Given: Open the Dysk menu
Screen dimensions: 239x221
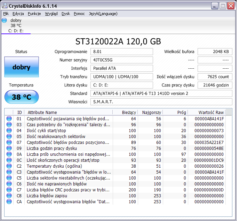Looking at the screenshot, I should pos(66,14).
